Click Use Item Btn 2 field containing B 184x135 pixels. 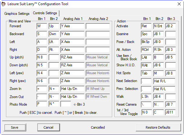tap(158, 57)
